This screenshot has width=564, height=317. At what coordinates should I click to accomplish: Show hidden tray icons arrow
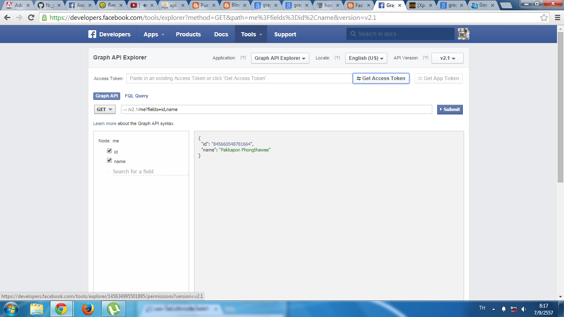pos(493,309)
